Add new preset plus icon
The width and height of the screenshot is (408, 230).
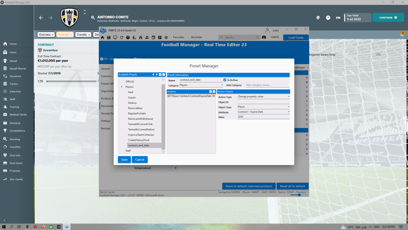(160, 74)
